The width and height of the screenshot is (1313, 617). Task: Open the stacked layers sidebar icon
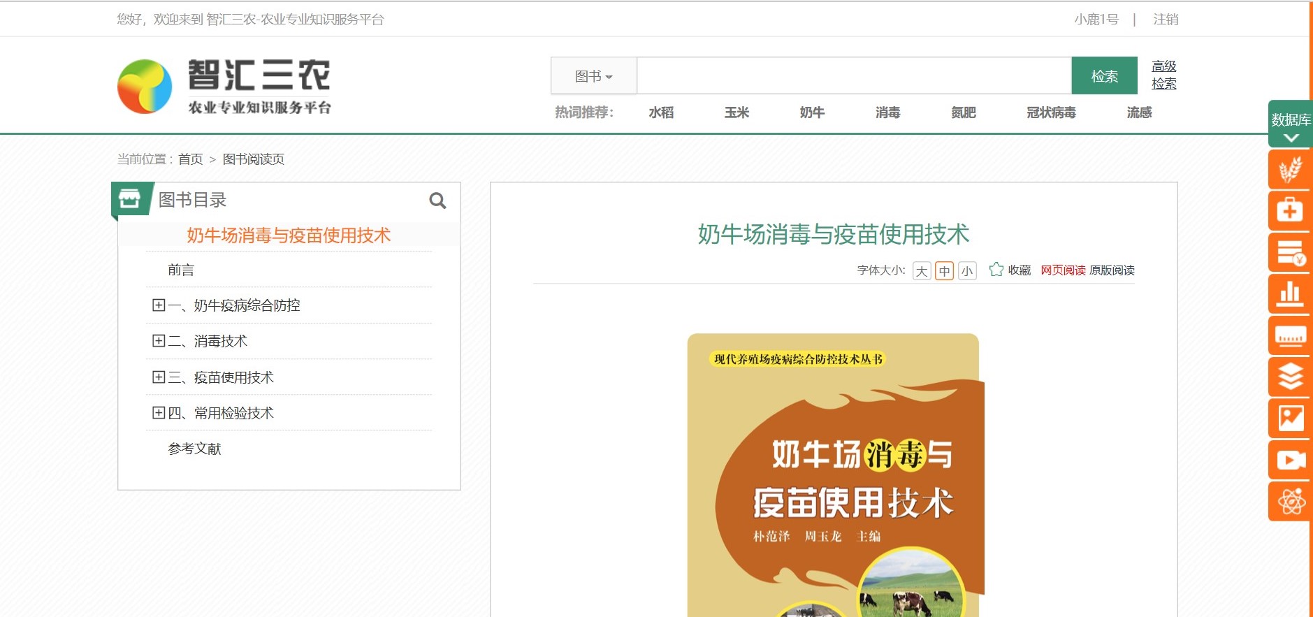pos(1290,377)
